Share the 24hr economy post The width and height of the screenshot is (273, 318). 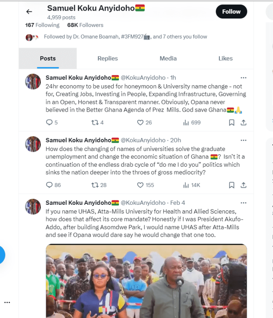(243, 123)
